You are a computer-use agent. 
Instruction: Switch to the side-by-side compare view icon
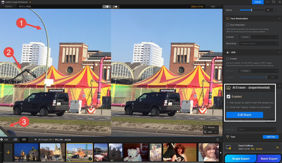(115, 6)
